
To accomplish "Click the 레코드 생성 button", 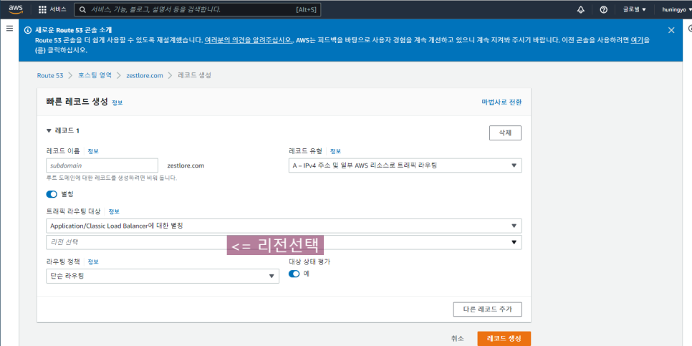I will tap(504, 339).
